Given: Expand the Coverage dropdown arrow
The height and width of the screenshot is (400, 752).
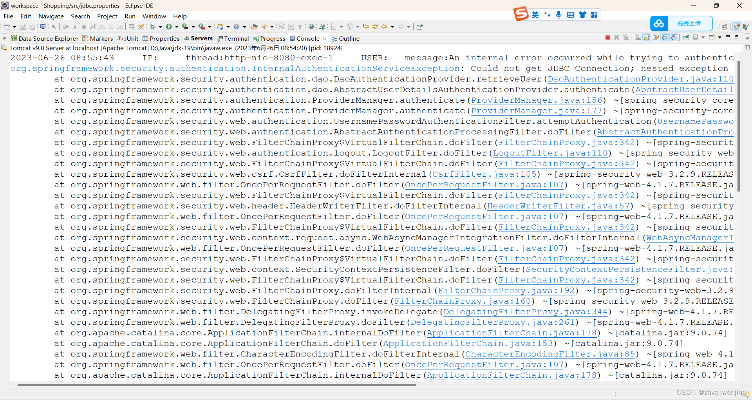Looking at the screenshot, I should (193, 27).
